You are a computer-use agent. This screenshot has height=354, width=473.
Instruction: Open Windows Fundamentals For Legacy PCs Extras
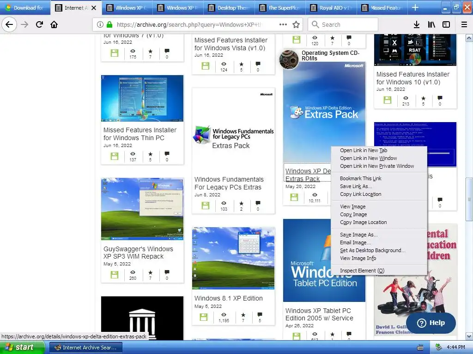tap(229, 183)
